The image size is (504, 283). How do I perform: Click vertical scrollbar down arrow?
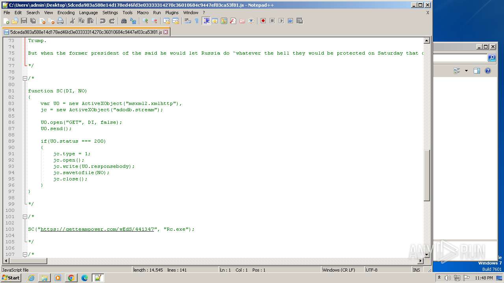(x=427, y=255)
